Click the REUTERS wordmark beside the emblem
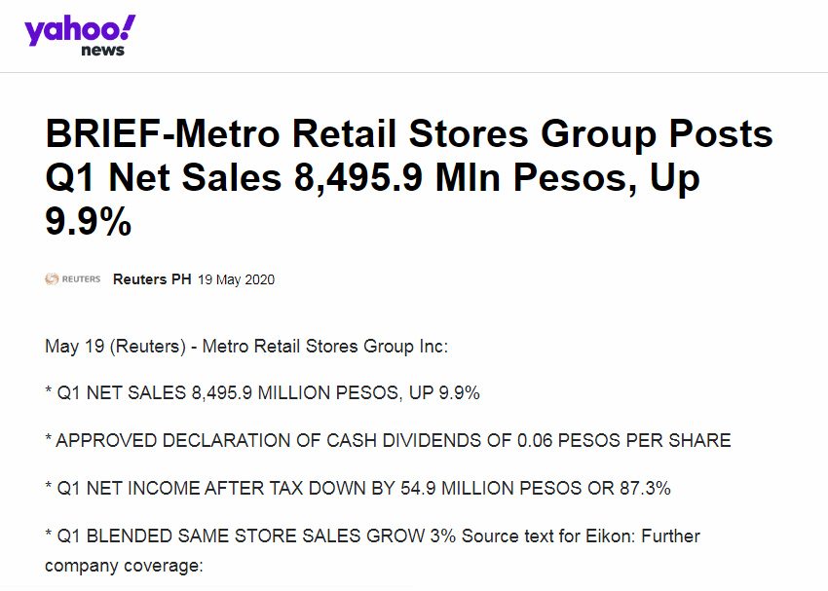 [81, 279]
